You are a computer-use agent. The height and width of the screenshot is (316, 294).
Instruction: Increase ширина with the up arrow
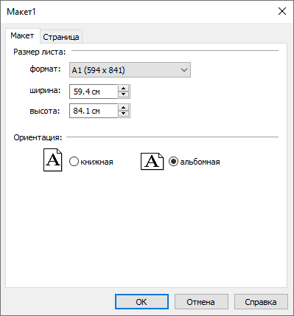pos(124,89)
